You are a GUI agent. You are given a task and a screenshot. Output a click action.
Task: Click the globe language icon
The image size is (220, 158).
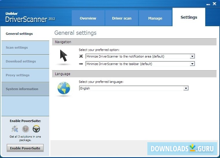pyautogui.click(x=64, y=88)
